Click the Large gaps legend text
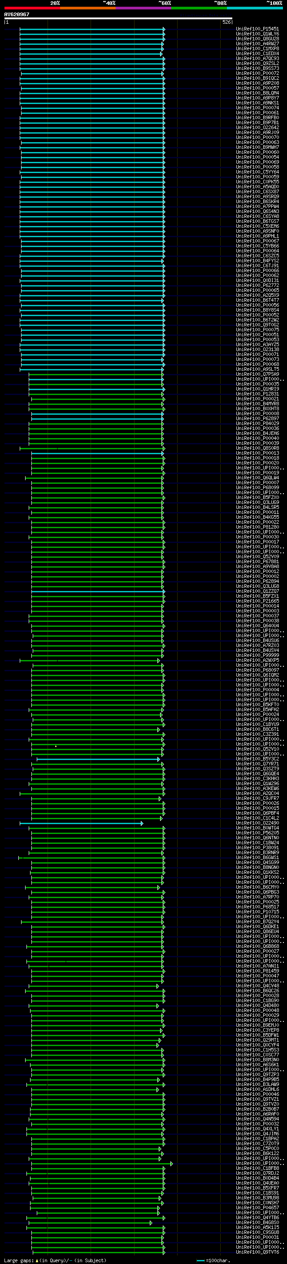The image size is (287, 1264). [55, 1260]
